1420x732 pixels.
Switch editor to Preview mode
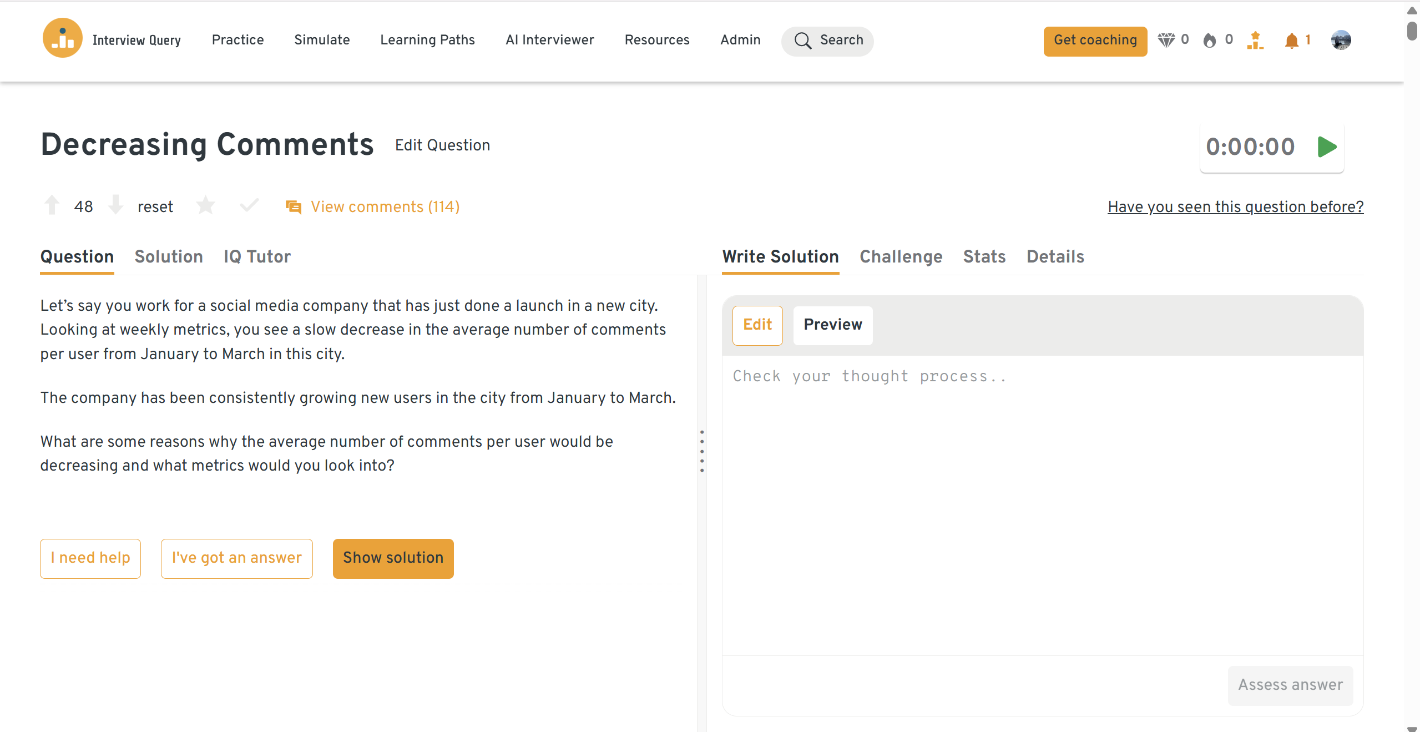(x=832, y=325)
